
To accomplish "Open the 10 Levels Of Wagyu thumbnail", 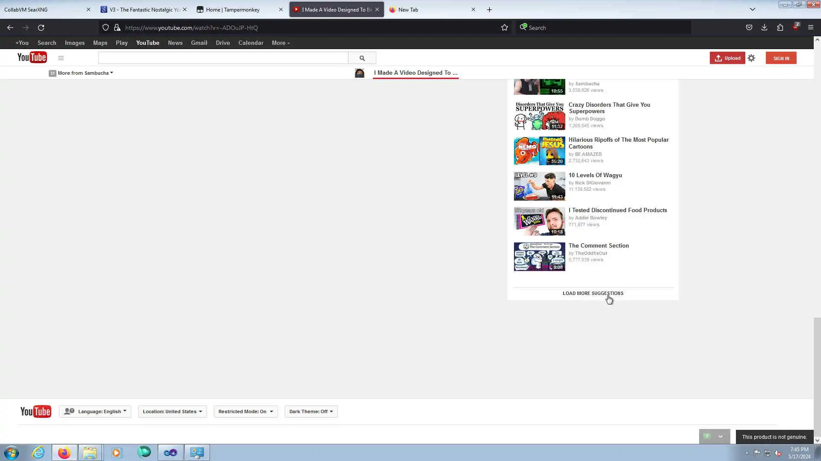I will click(x=539, y=186).
